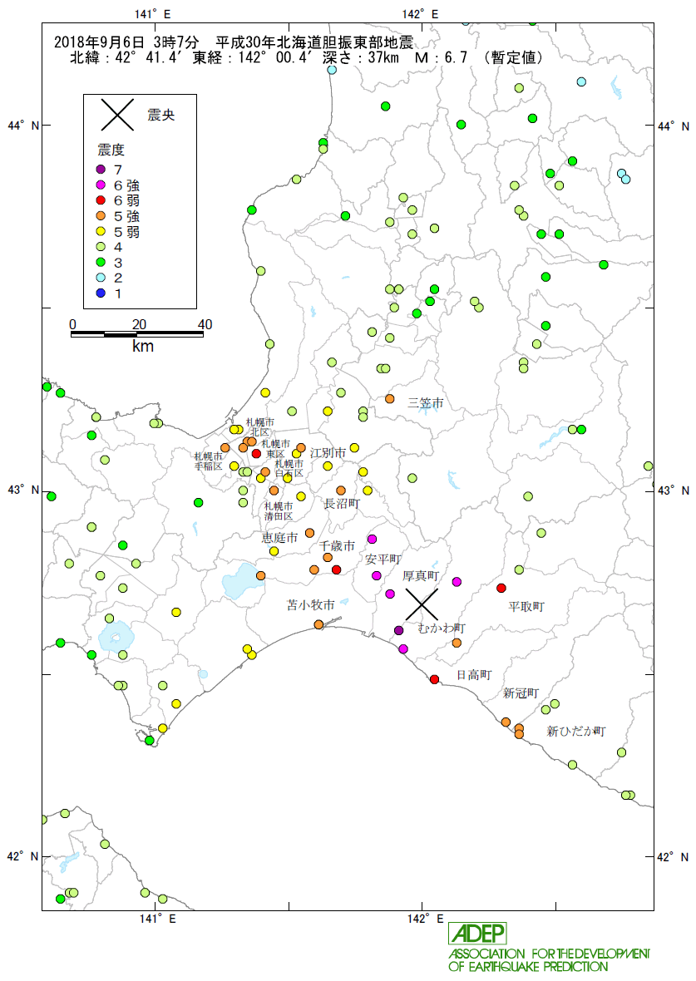The image size is (696, 981).
Task: Select the 千歳市 label on the map
Action: [x=337, y=546]
